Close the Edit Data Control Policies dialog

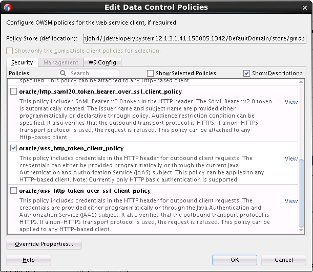tap(305, 8)
